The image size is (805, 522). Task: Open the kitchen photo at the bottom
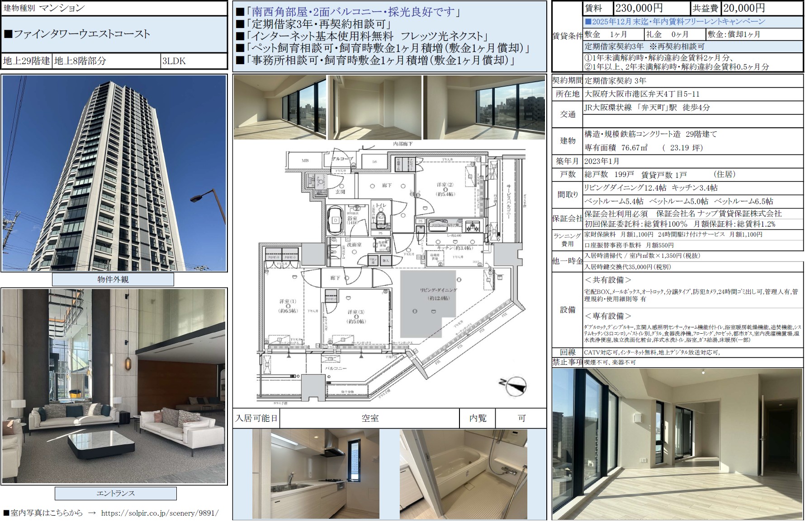tap(316, 474)
